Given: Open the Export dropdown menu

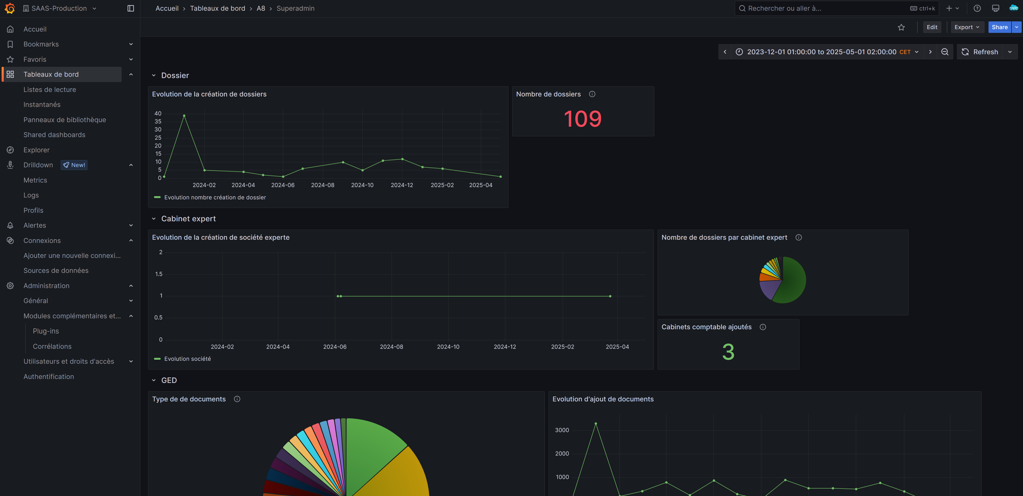Looking at the screenshot, I should (966, 28).
